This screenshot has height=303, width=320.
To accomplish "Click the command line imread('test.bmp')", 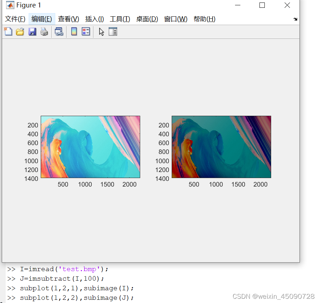I will tap(64, 269).
